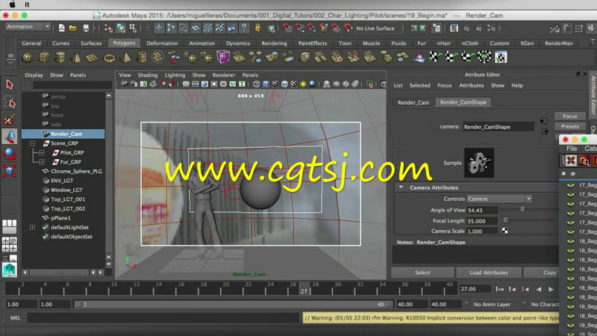
Task: Click the yellow light sphere viewport icon
Action: (303, 84)
